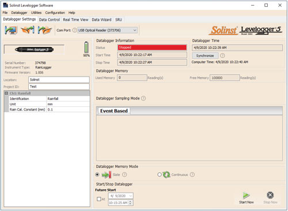Viewport: 288px width, 211px height.
Task: Click the RainLogger device image
Action: (34, 49)
